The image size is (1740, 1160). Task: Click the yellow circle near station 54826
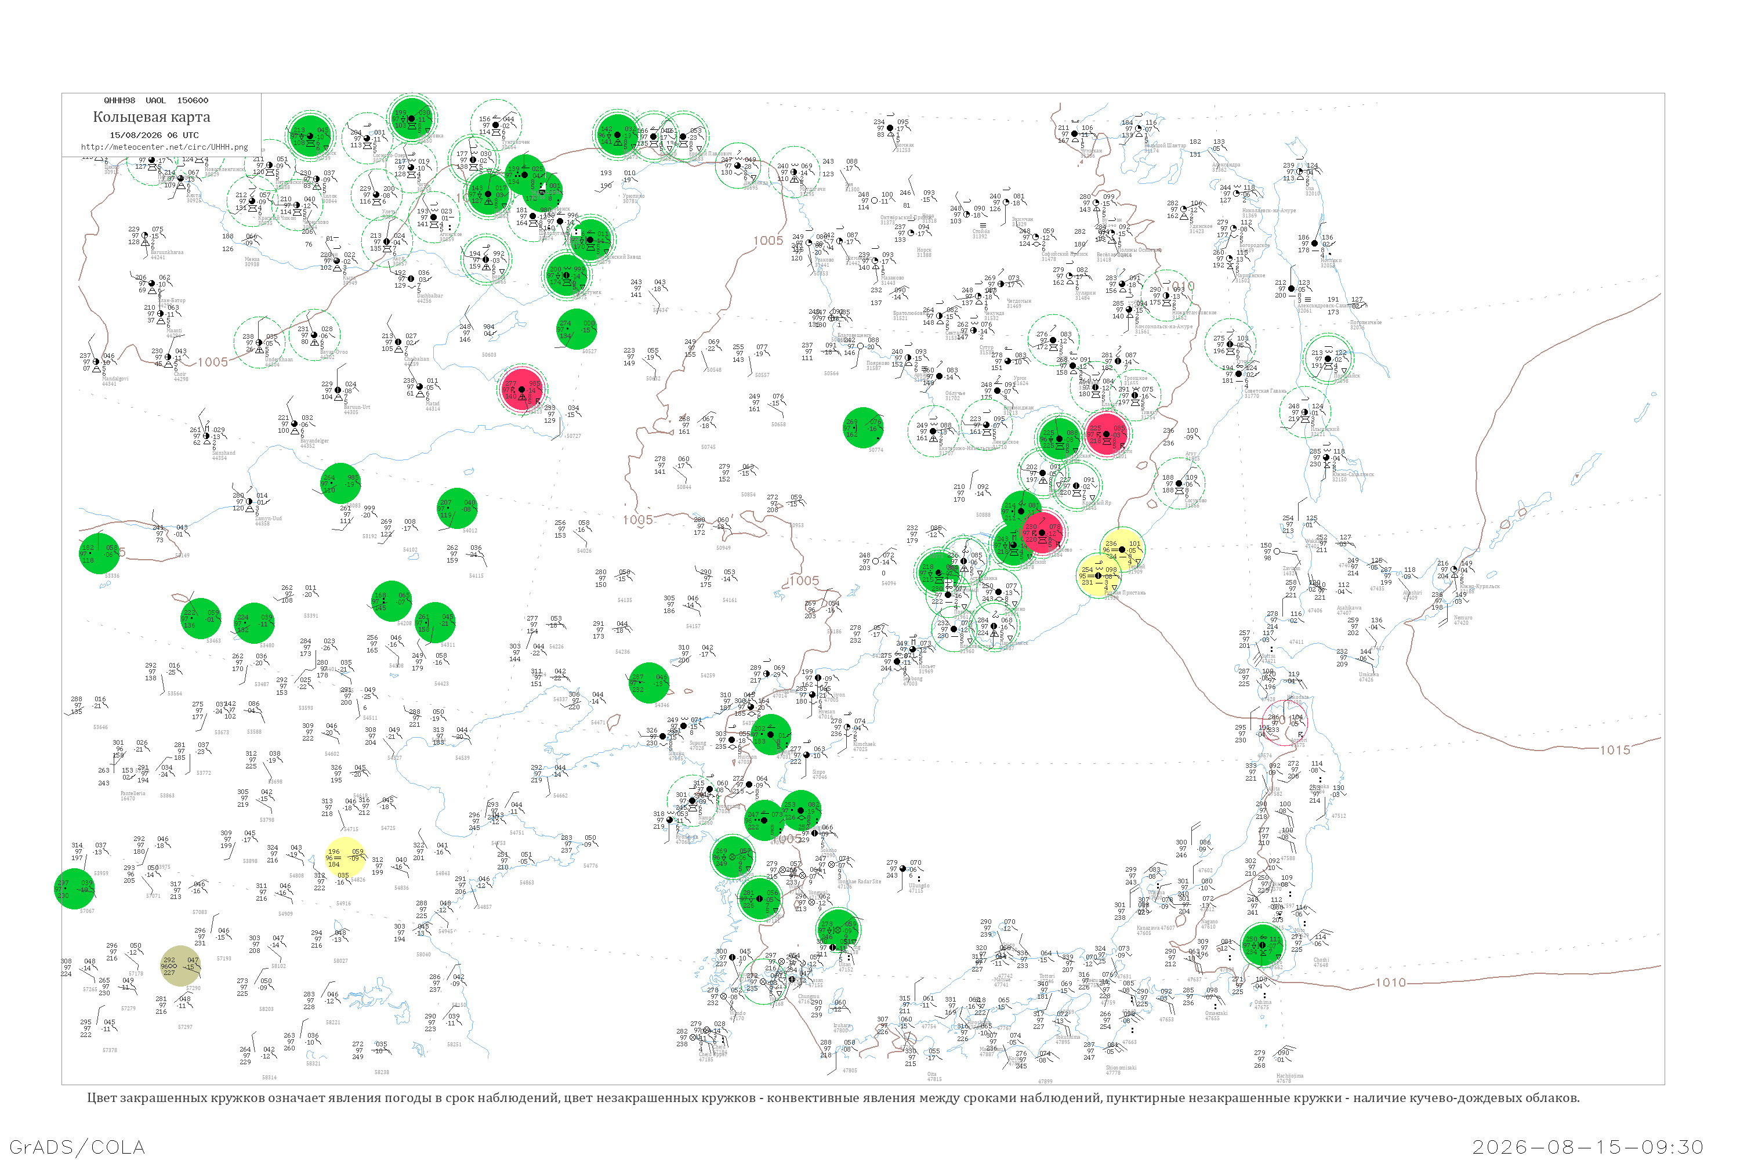click(346, 858)
